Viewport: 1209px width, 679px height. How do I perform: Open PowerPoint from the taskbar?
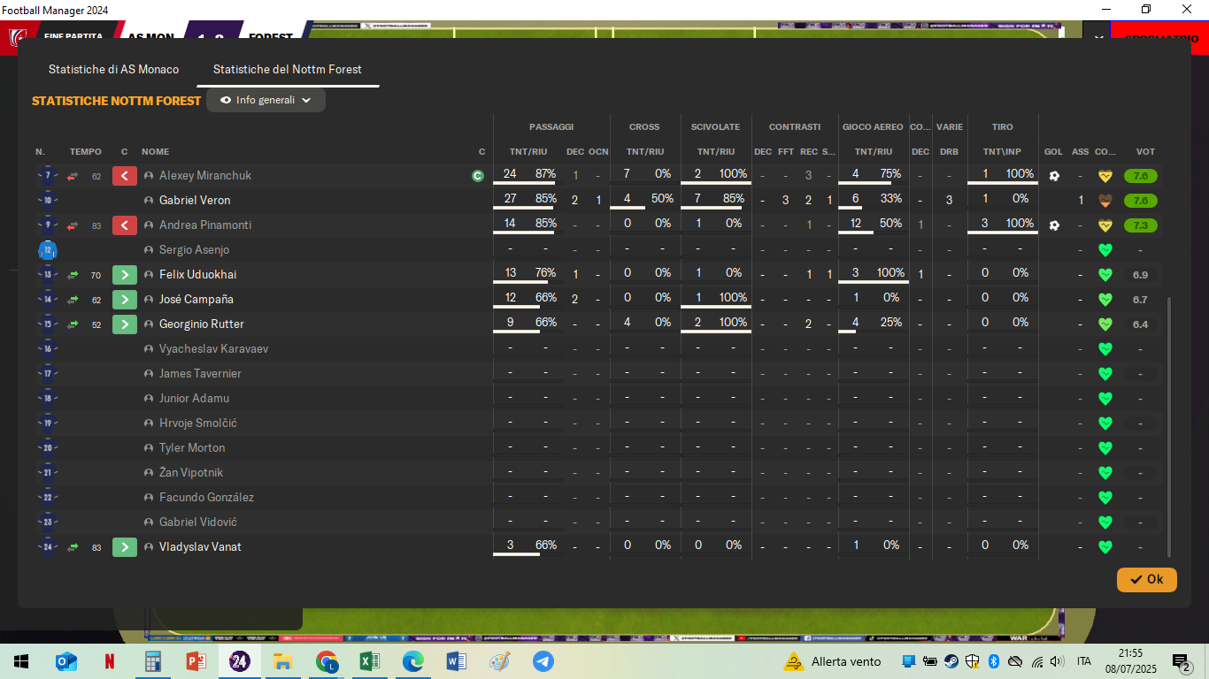tap(196, 661)
